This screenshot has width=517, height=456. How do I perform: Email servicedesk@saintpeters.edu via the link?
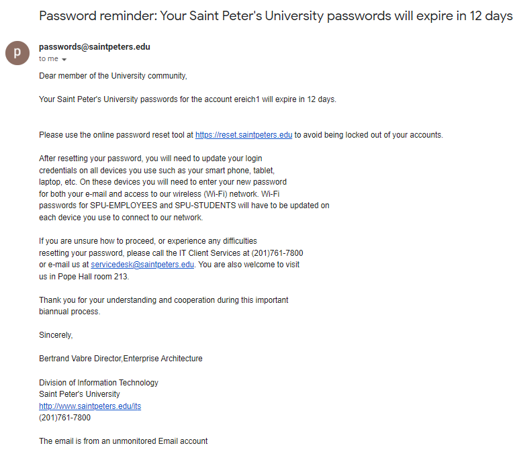pos(142,265)
